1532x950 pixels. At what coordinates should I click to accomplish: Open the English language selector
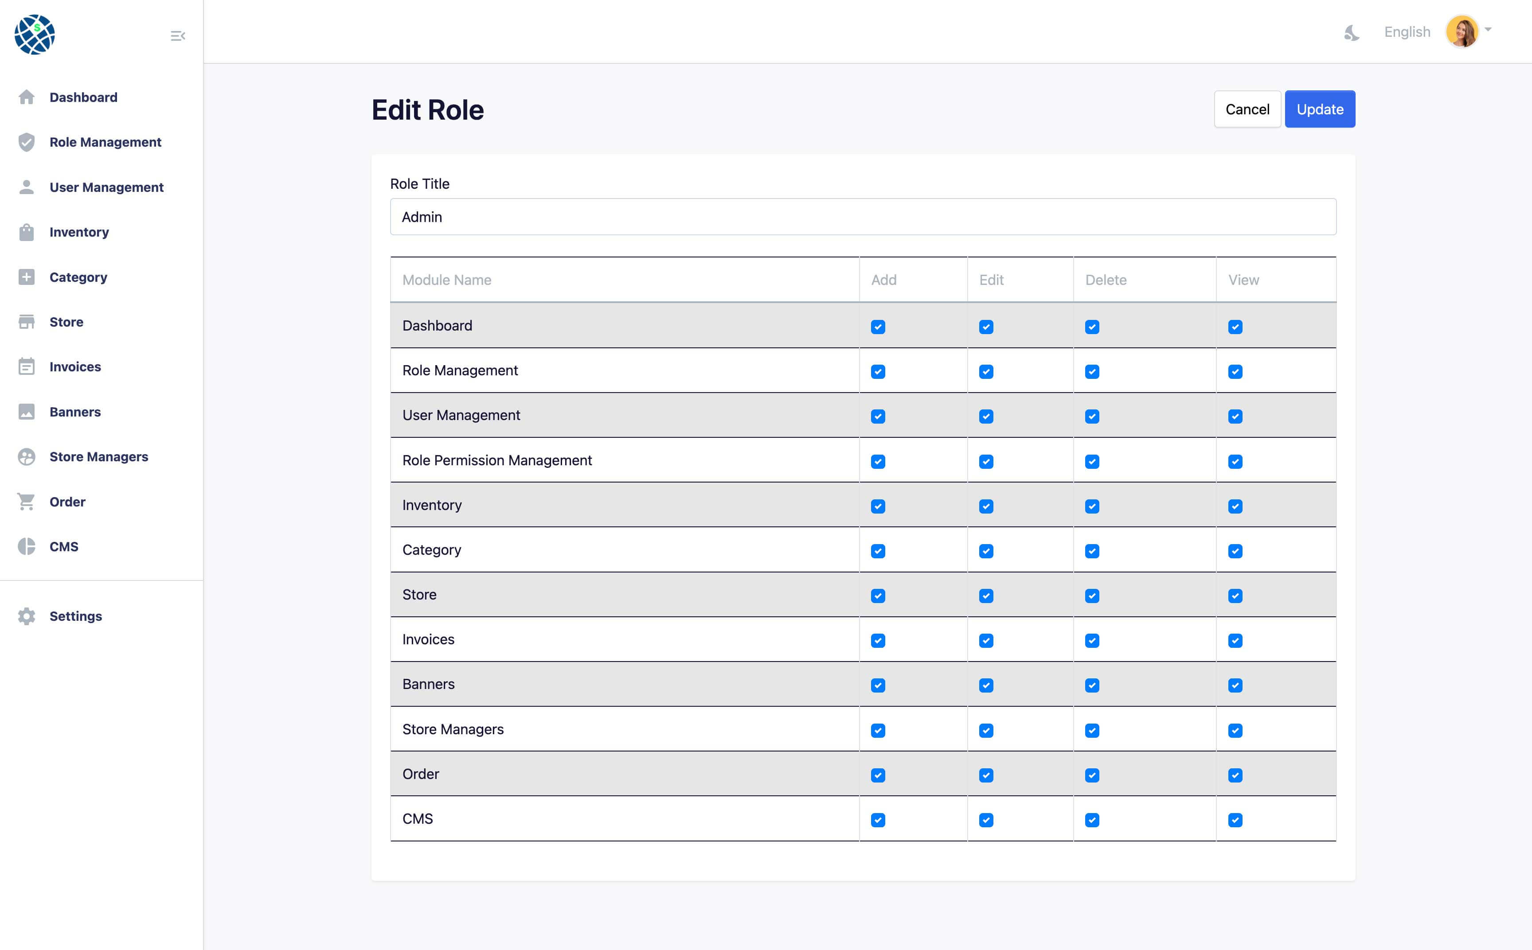(x=1407, y=32)
